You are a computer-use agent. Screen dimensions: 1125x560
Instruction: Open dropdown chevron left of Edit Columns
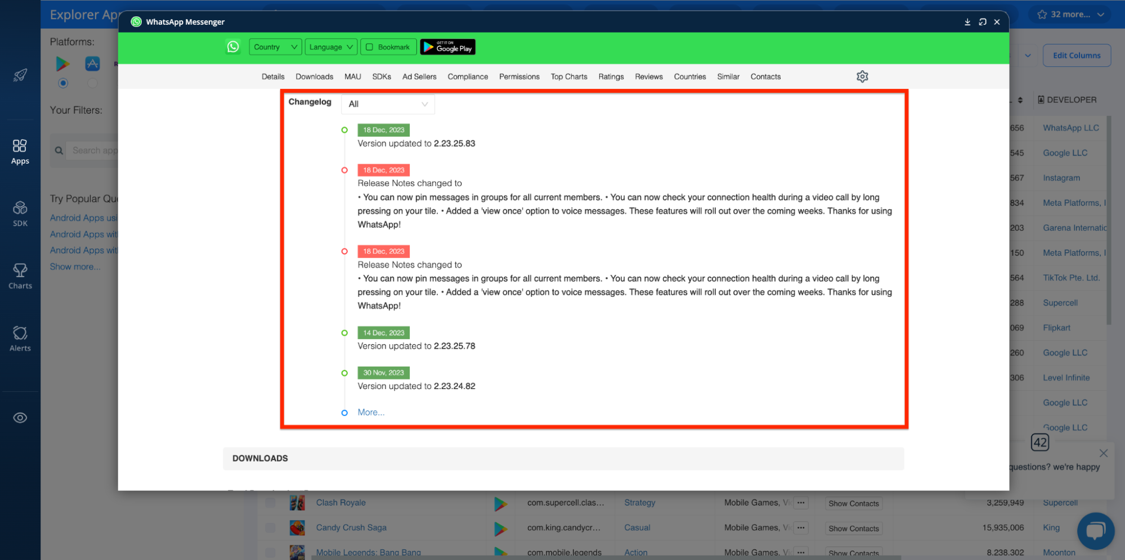[x=1028, y=55]
